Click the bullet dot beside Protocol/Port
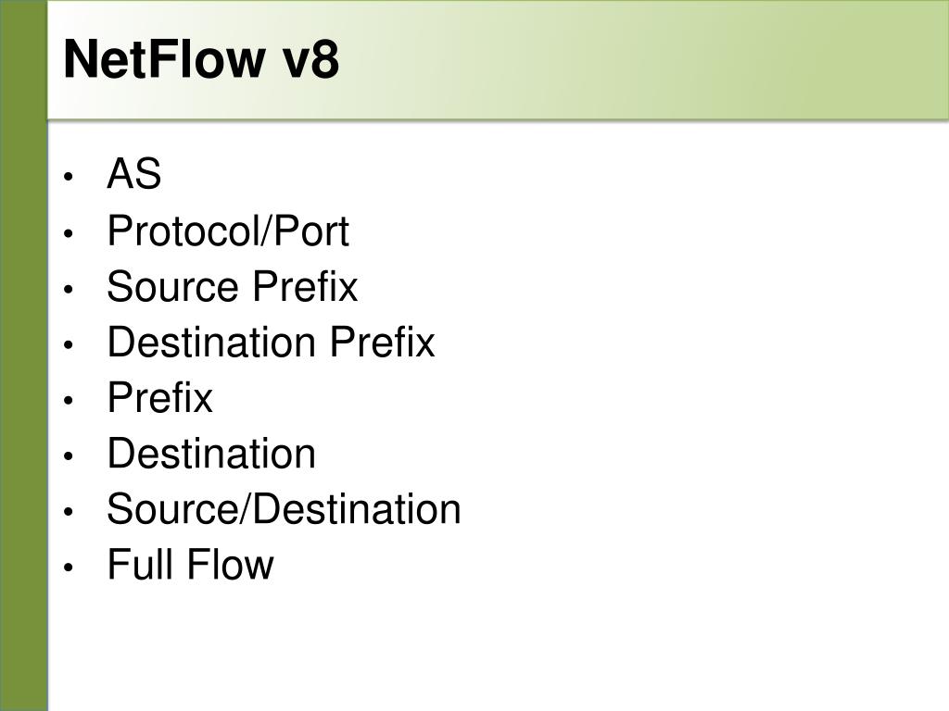The image size is (949, 711). (68, 232)
